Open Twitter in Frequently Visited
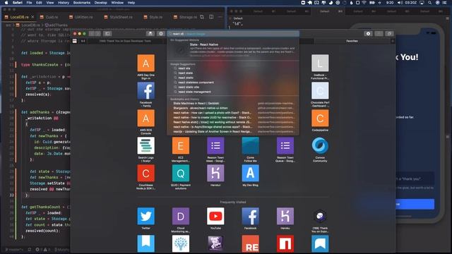The width and height of the screenshot is (452, 254). click(146, 216)
